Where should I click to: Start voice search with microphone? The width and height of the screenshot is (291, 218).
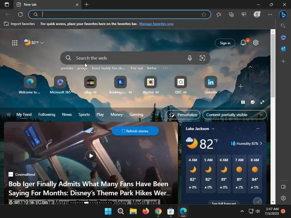click(190, 58)
